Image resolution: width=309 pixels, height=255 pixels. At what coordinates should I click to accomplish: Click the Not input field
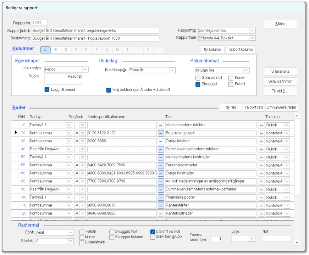tap(276, 239)
